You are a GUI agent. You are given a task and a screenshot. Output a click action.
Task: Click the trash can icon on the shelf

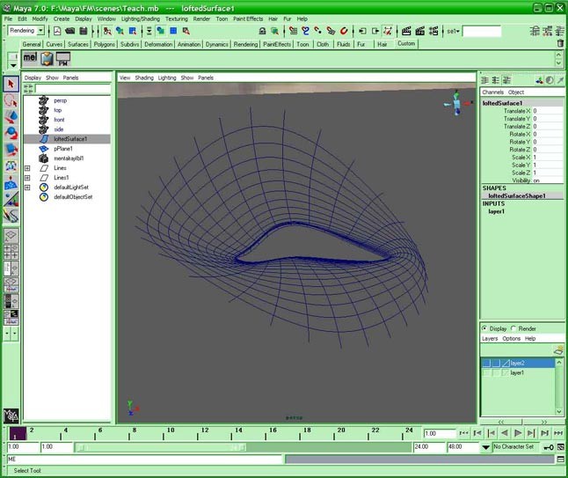pyautogui.click(x=561, y=43)
